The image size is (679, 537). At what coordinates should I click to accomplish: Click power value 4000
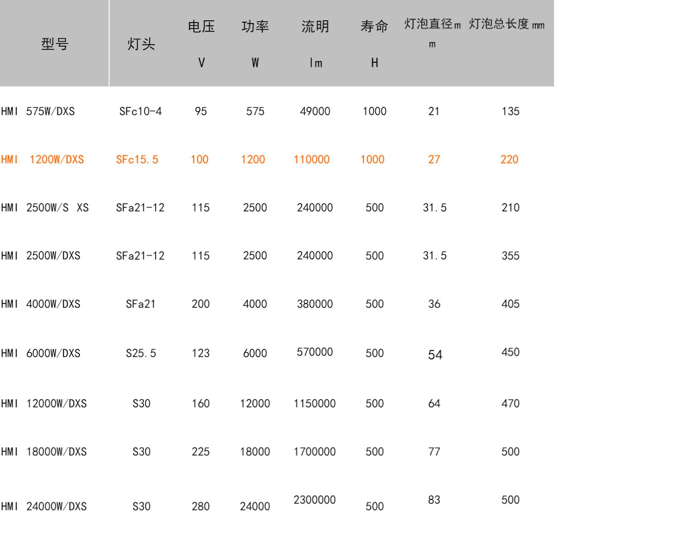point(255,304)
